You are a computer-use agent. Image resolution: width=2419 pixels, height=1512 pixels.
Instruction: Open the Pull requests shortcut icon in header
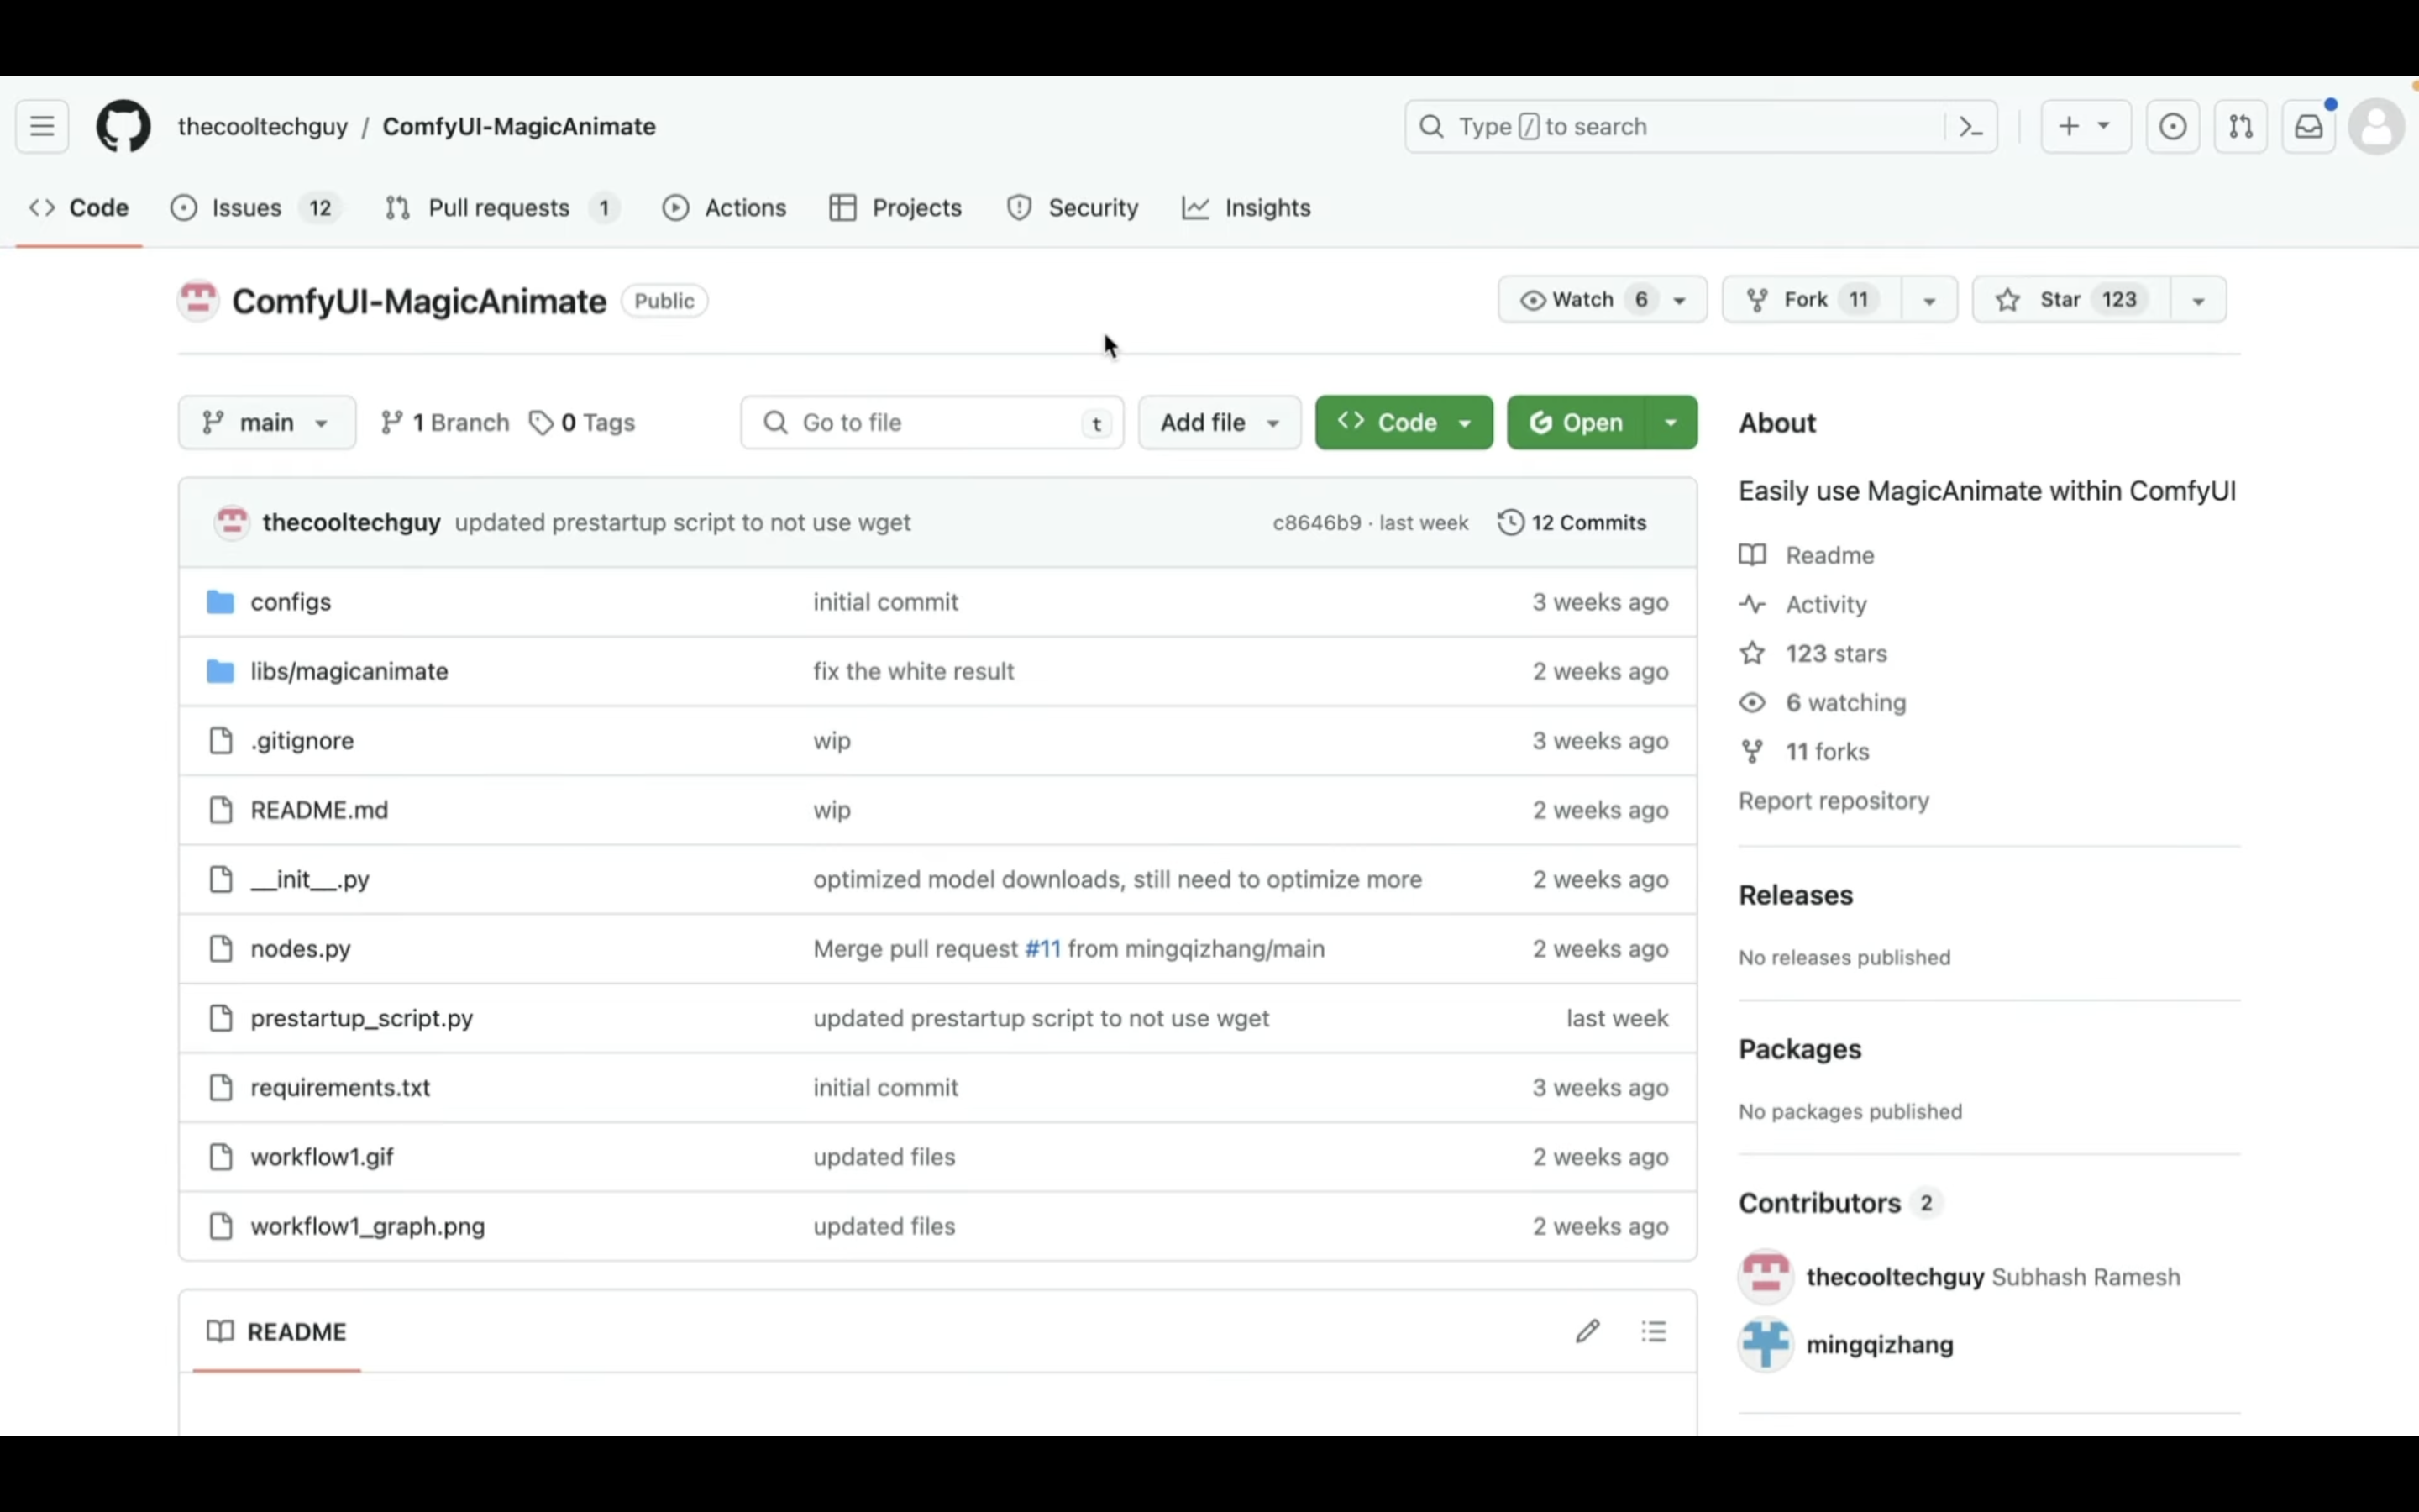click(2240, 126)
